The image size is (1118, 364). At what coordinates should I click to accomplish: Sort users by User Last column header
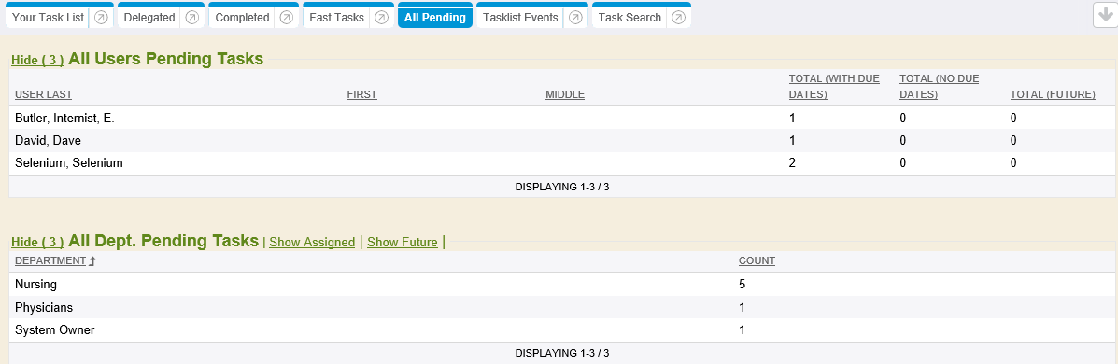pyautogui.click(x=44, y=95)
